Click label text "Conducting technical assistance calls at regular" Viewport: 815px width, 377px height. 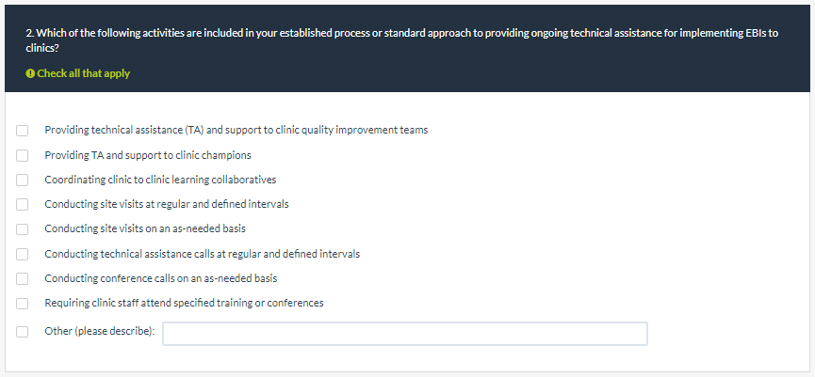tap(202, 254)
